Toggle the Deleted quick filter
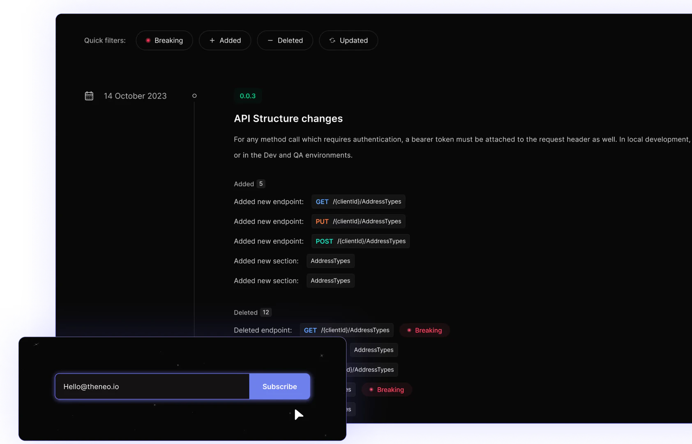 [285, 40]
